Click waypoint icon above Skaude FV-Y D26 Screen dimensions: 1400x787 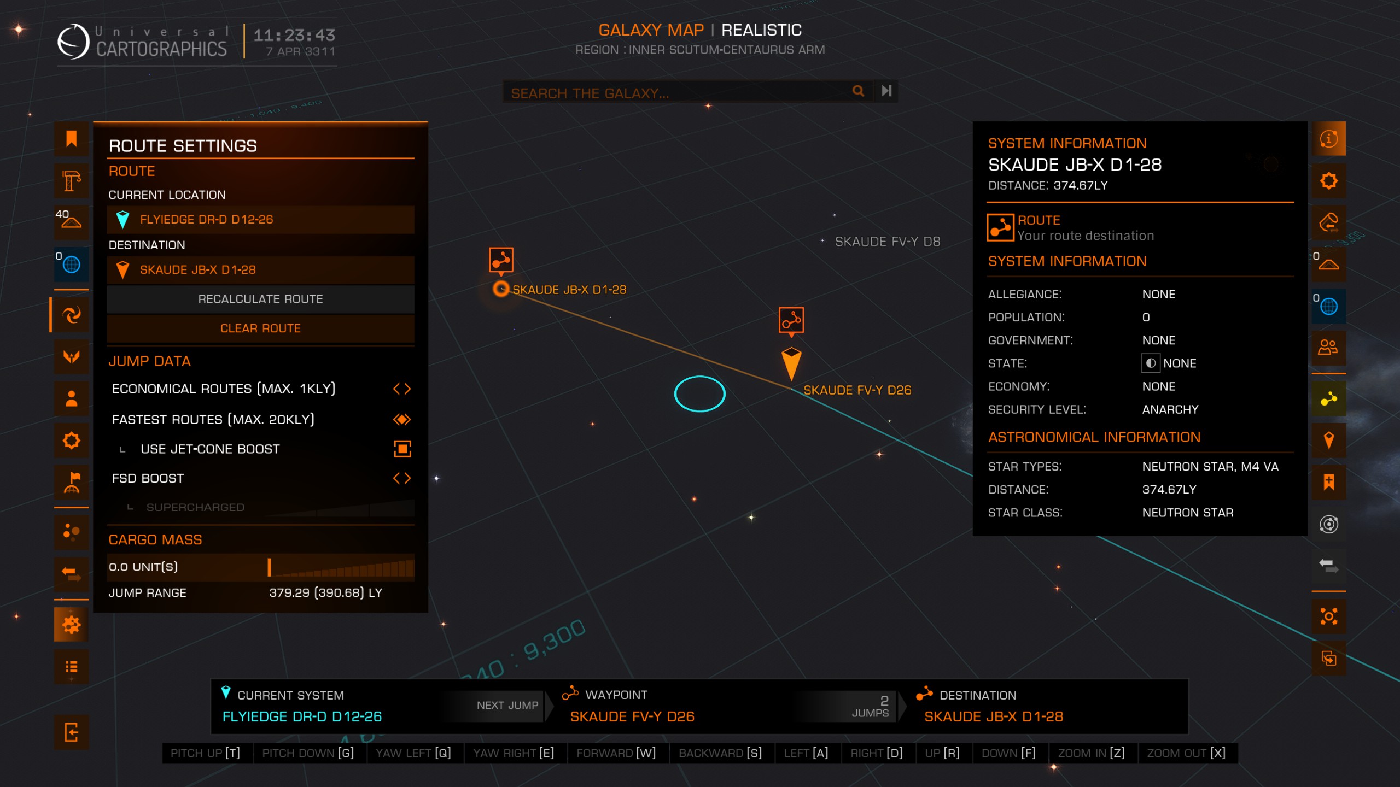tap(791, 320)
